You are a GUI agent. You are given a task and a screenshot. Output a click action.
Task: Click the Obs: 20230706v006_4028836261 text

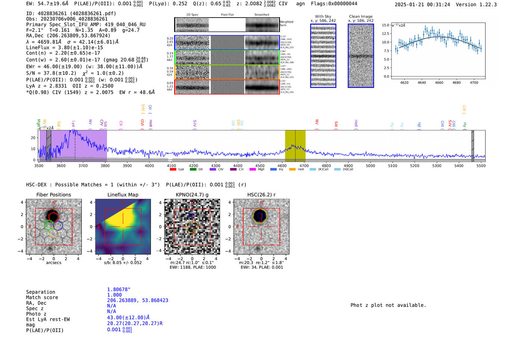[67, 19]
